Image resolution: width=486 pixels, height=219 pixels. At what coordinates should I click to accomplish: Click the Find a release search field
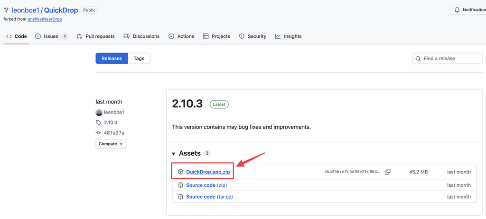click(x=451, y=59)
